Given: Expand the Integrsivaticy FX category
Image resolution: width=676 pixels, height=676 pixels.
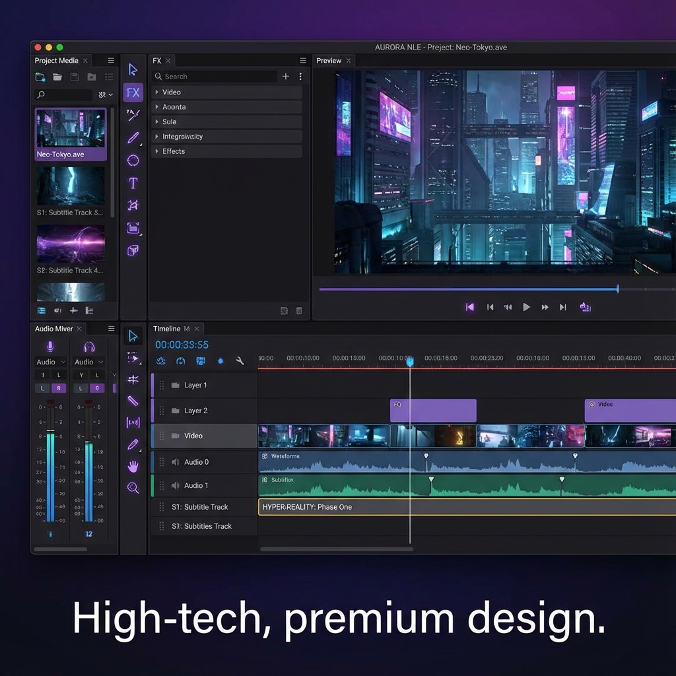Looking at the screenshot, I should [x=157, y=136].
